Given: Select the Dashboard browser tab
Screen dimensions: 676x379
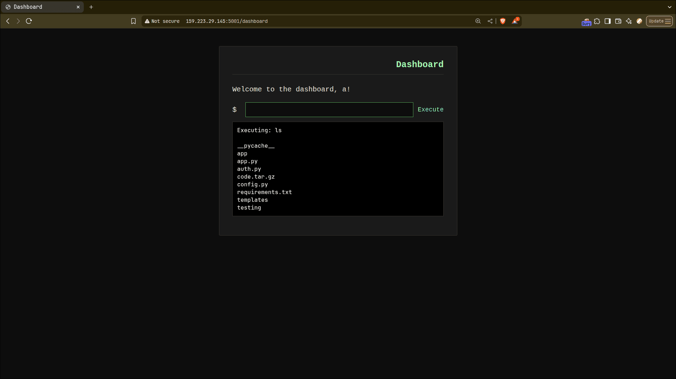Looking at the screenshot, I should point(39,7).
